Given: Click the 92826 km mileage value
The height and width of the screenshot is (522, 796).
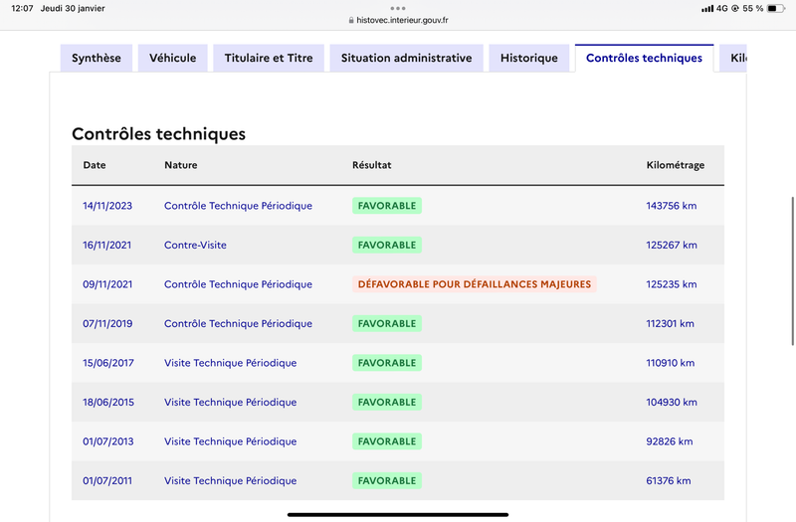Looking at the screenshot, I should tap(669, 441).
